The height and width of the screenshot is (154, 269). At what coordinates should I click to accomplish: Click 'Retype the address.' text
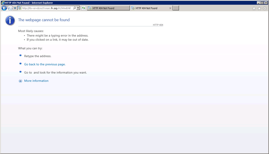(38, 56)
